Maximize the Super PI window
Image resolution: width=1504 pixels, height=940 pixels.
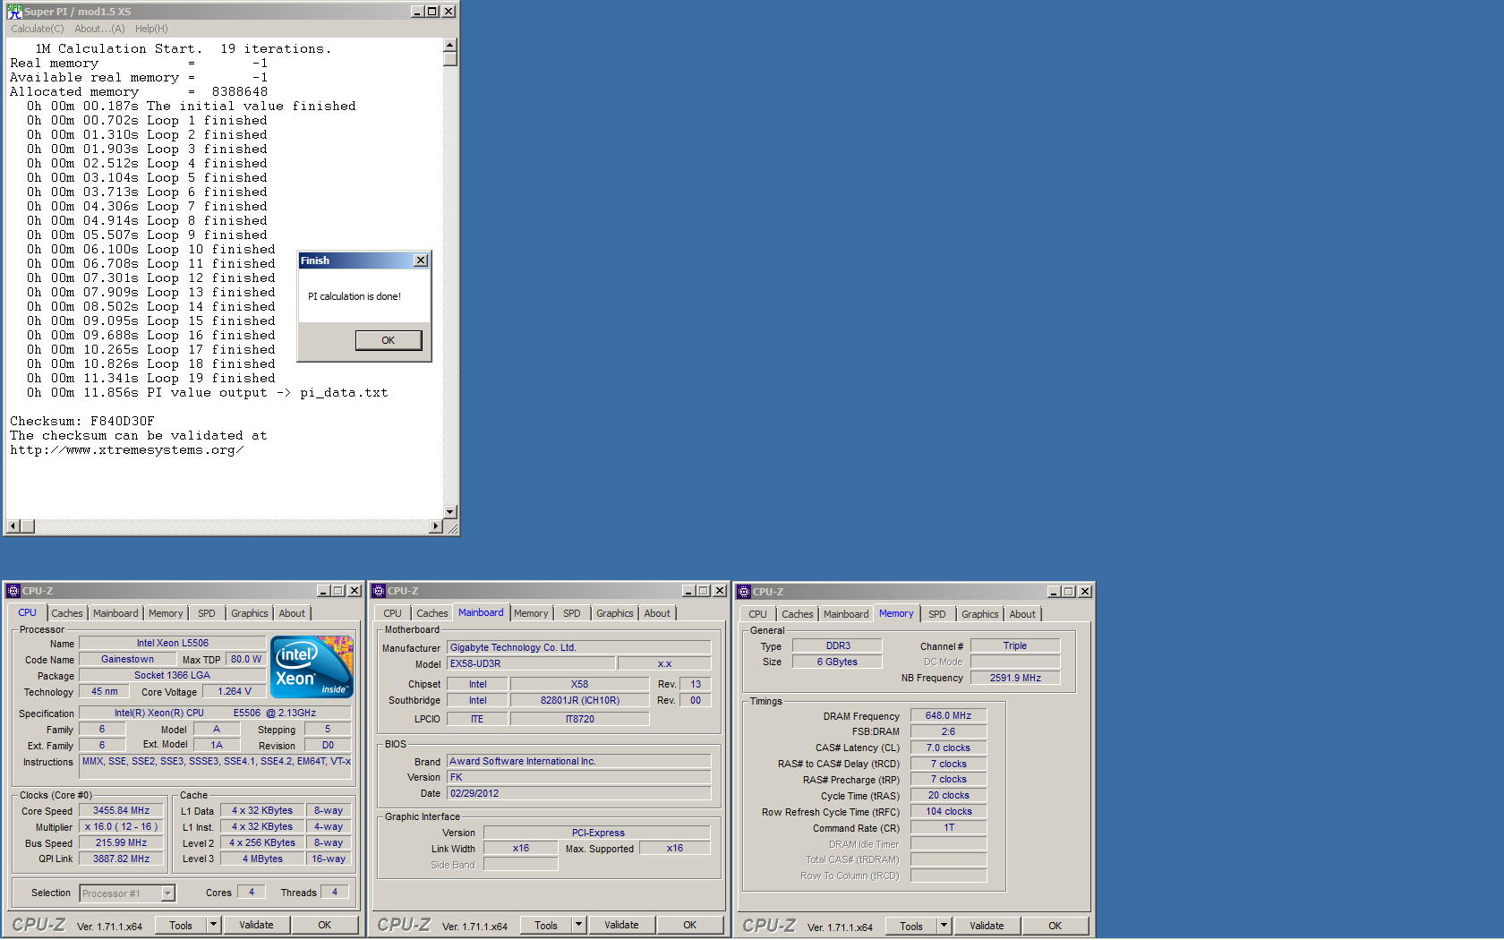click(x=432, y=12)
